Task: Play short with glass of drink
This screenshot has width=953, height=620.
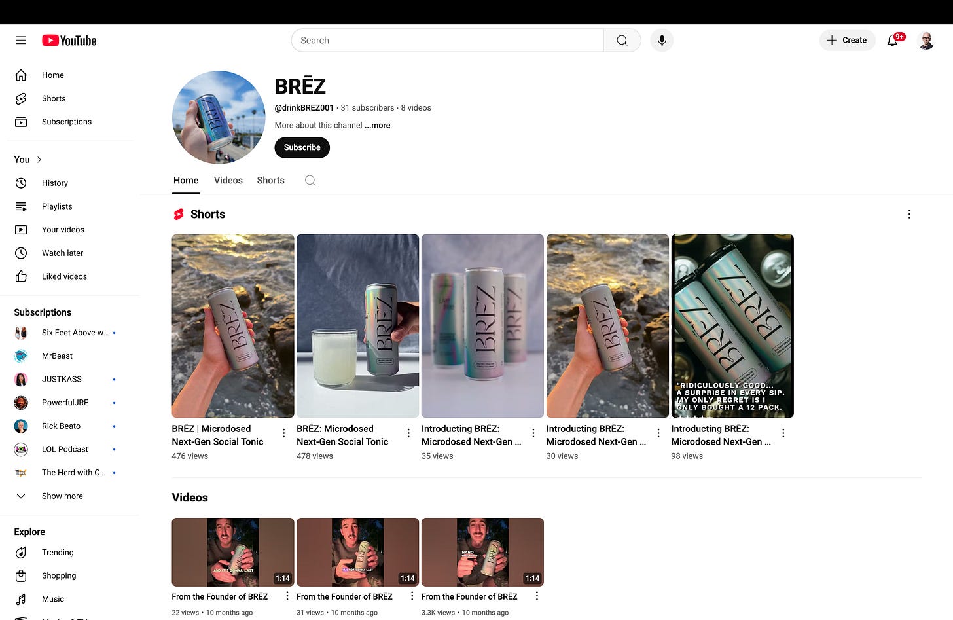Action: 357,326
